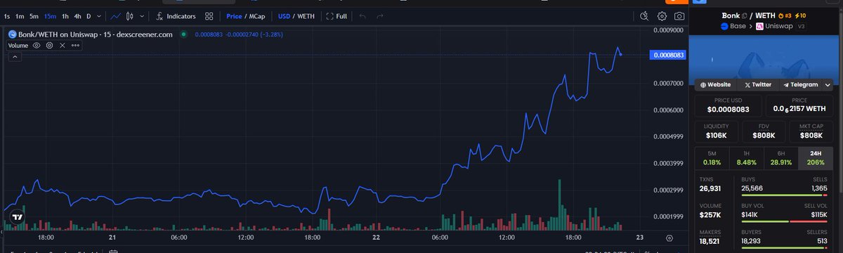Select the 1s timeframe
The height and width of the screenshot is (253, 843).
(x=7, y=15)
